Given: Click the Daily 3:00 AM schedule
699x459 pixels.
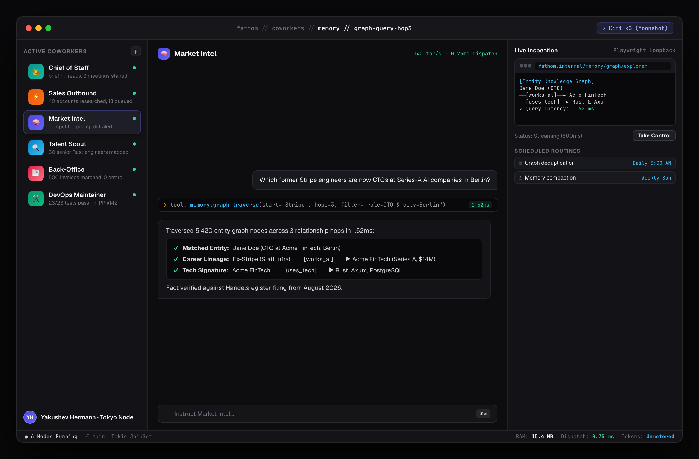Looking at the screenshot, I should (652, 163).
